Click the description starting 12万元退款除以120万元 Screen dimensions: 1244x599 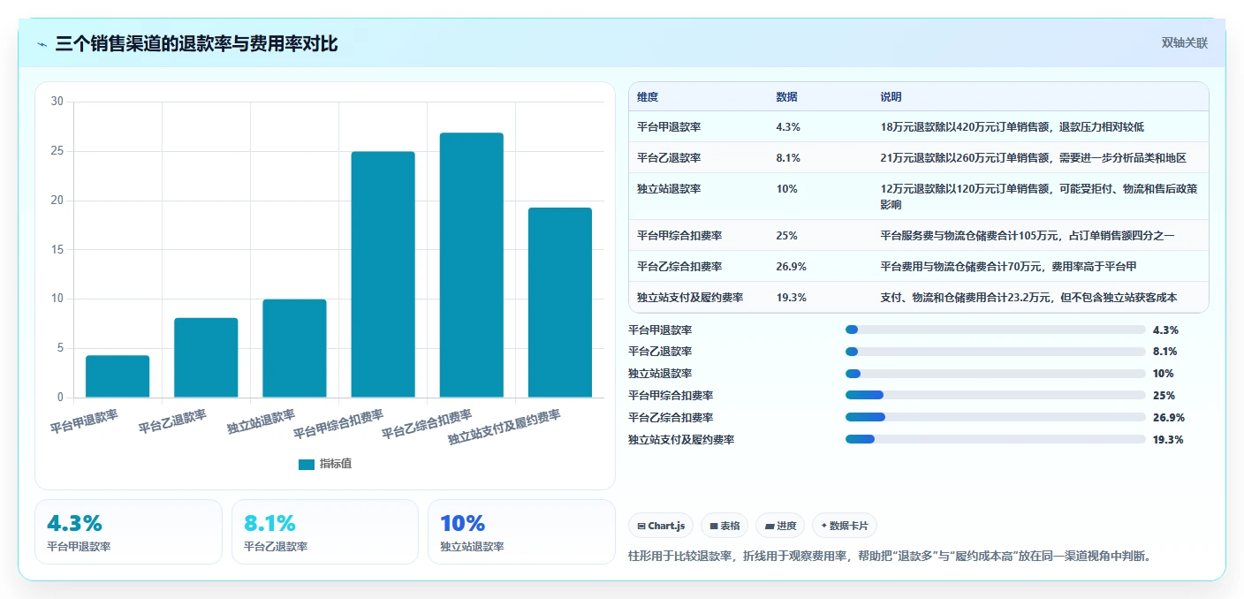point(1039,196)
